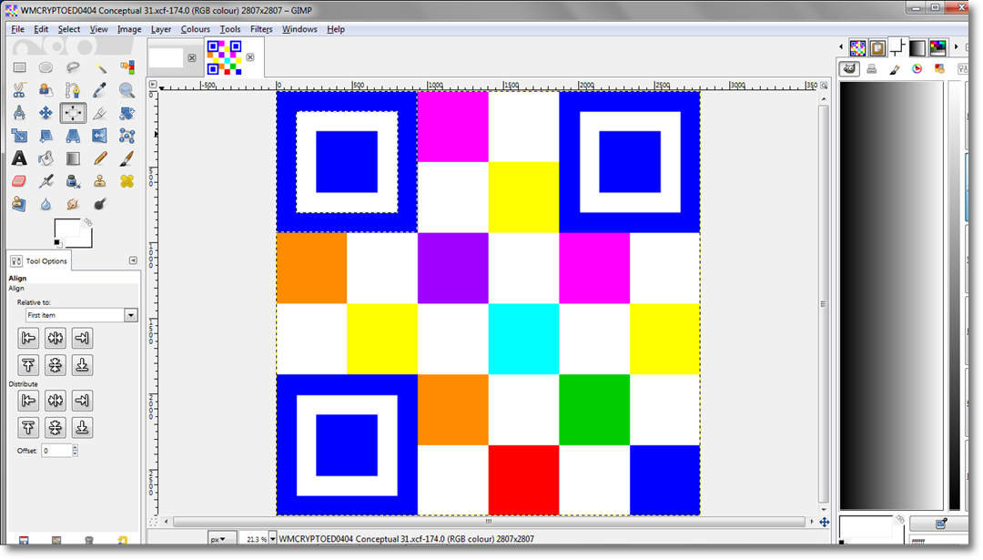Distribute top edges in Distribute section

click(28, 428)
